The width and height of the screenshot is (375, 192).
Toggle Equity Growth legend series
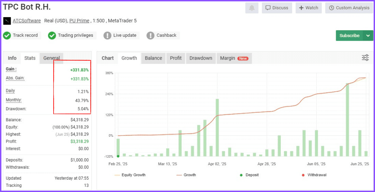click(x=130, y=175)
